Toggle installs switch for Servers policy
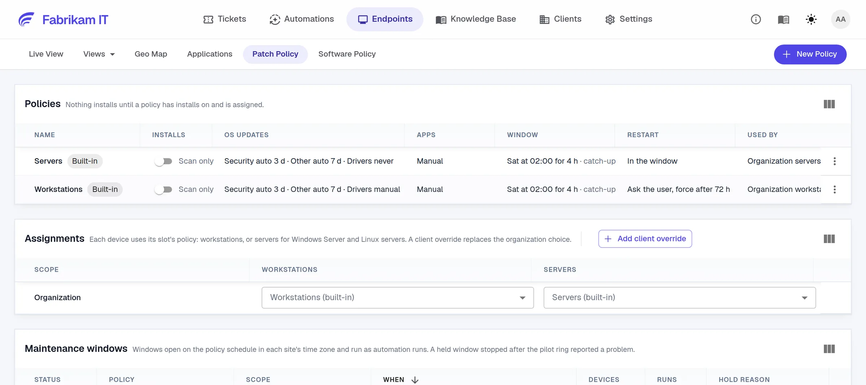Image resolution: width=866 pixels, height=385 pixels. tap(163, 161)
